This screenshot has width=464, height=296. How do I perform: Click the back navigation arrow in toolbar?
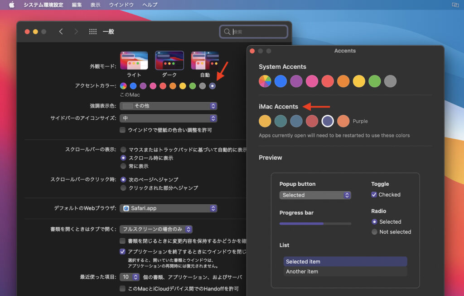61,32
